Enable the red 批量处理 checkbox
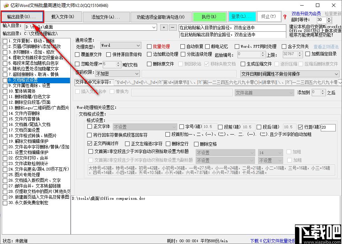Image resolution: width=342 pixels, height=244 pixels. 149,46
